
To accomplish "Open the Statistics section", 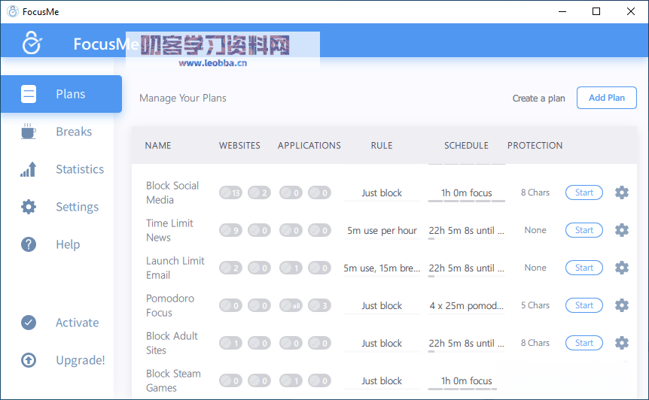I will (80, 169).
